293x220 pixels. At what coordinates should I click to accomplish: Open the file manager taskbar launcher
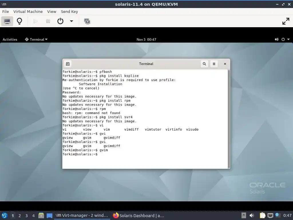point(41,215)
